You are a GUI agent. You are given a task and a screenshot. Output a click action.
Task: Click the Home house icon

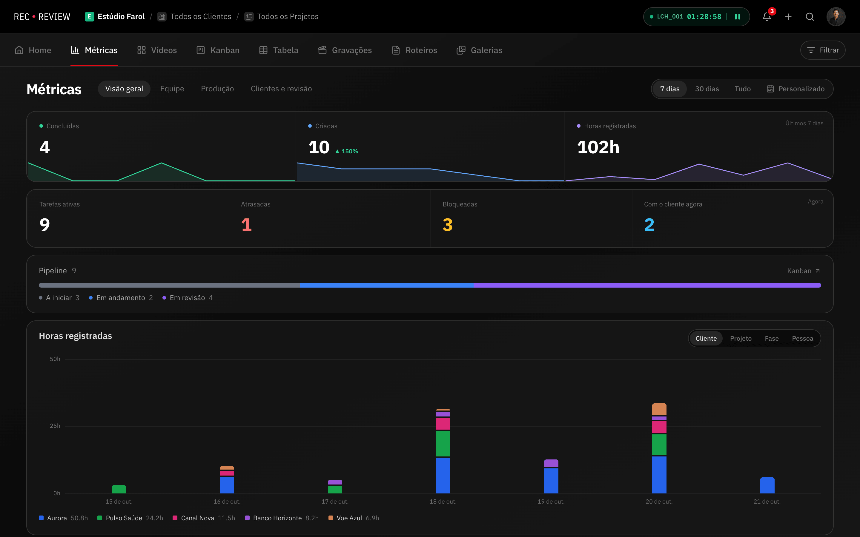pyautogui.click(x=19, y=50)
